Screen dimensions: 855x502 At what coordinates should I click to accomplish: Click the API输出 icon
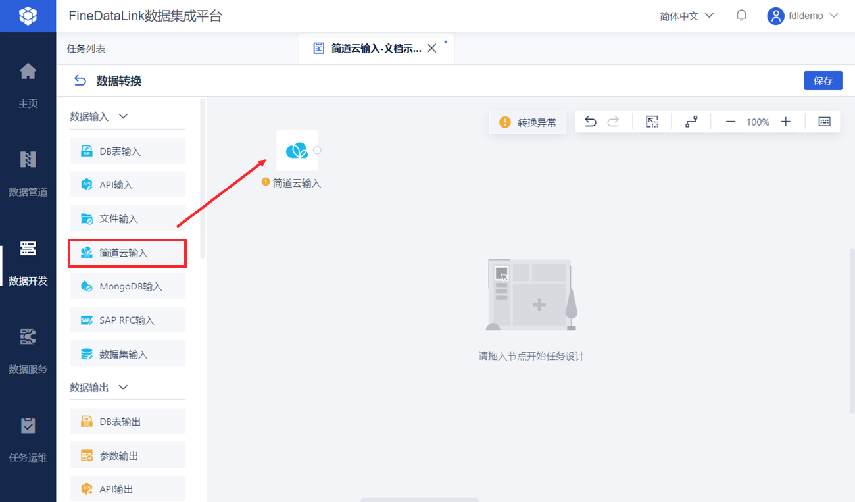pyautogui.click(x=86, y=489)
